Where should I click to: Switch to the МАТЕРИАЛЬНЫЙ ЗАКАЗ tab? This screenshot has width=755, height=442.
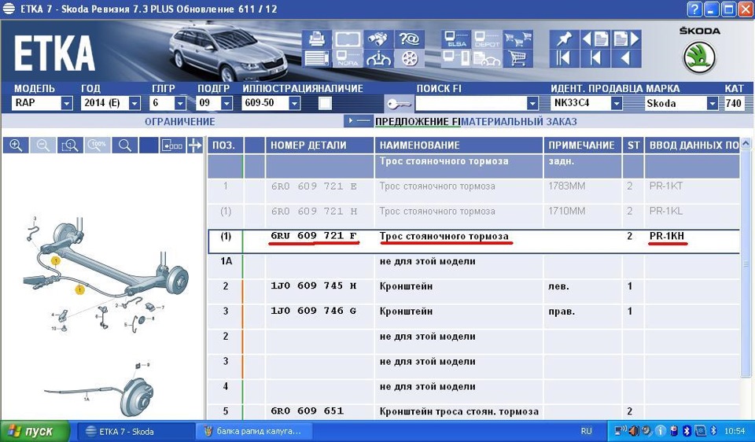[519, 121]
